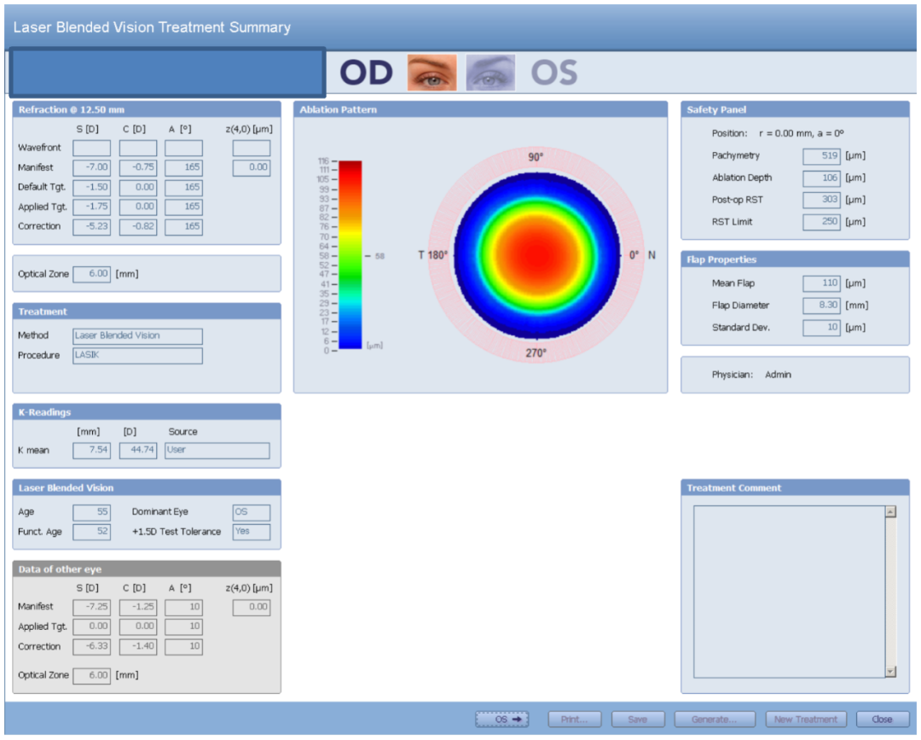Select the Pachymetry value field
921x740 pixels.
click(821, 156)
